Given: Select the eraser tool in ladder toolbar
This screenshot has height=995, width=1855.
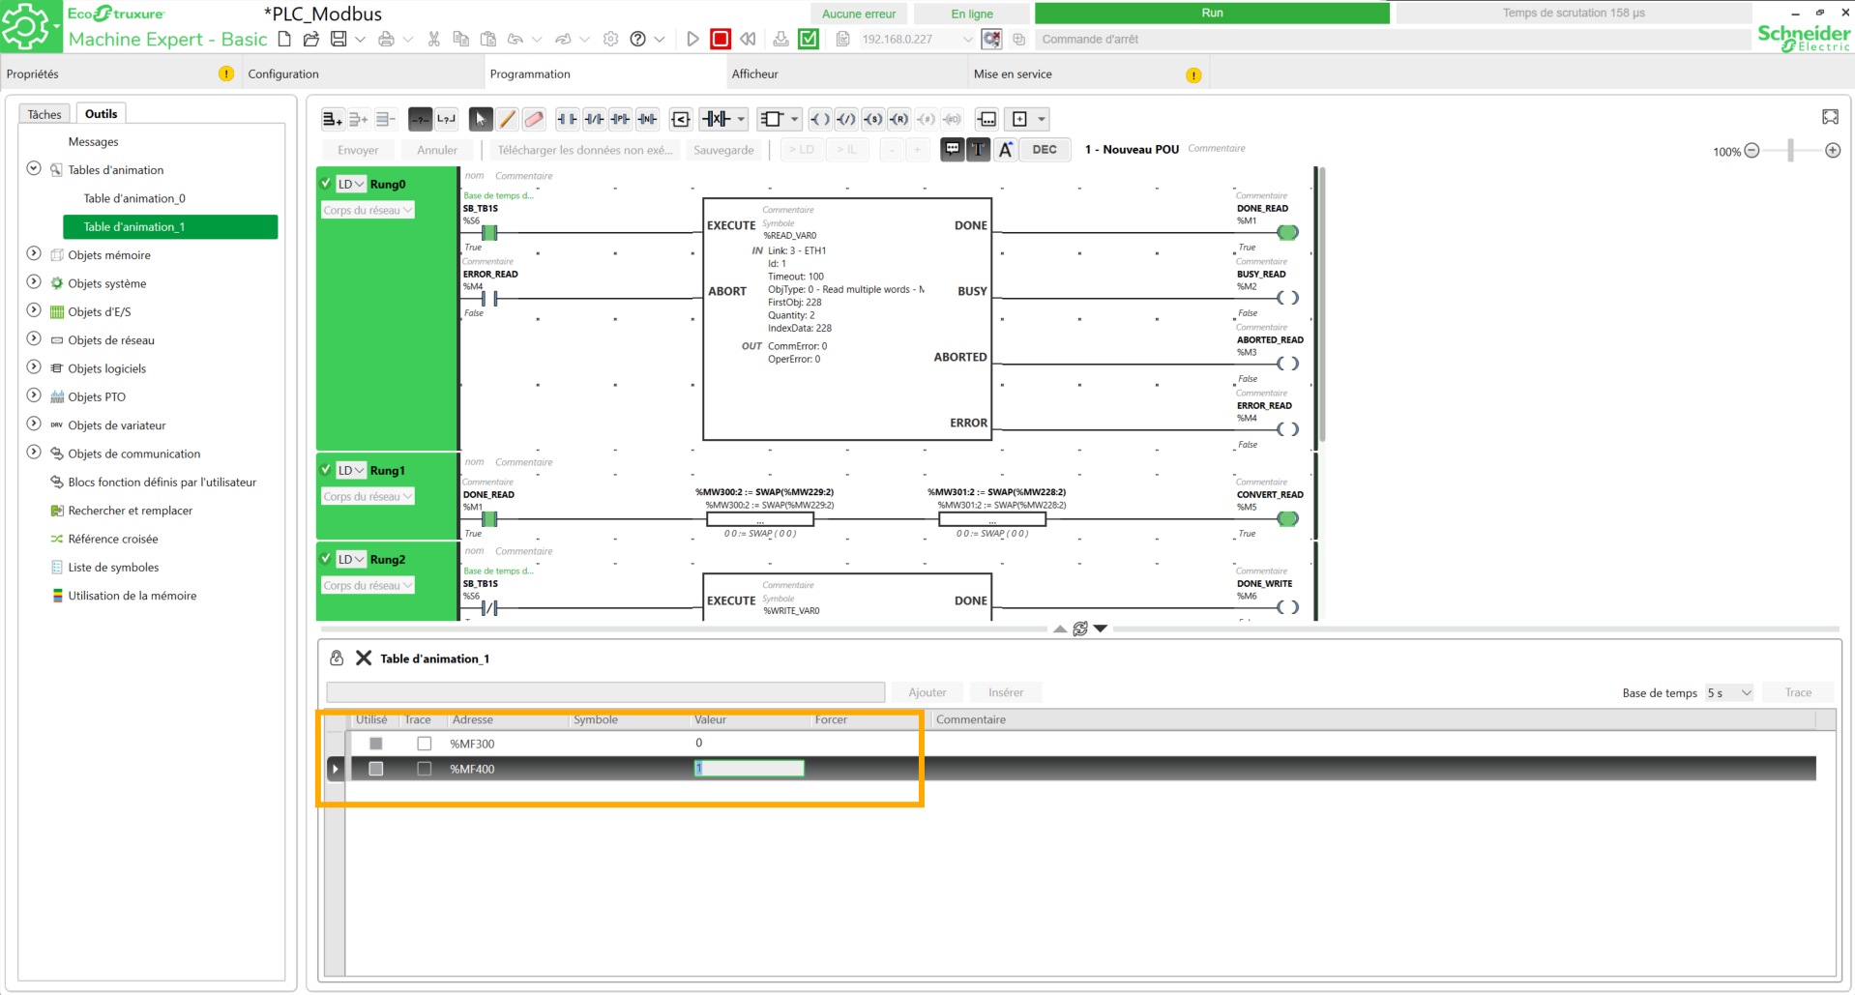Looking at the screenshot, I should point(533,119).
